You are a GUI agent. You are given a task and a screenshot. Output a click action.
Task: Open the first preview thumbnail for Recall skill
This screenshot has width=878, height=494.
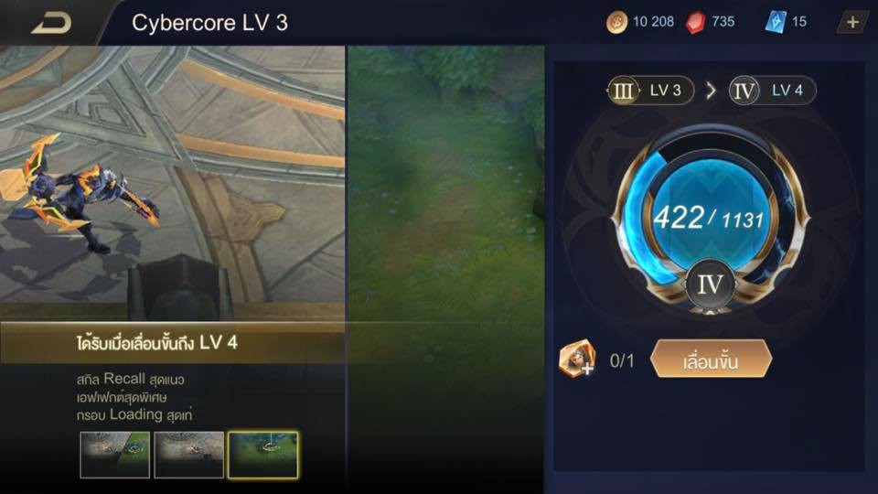coord(115,455)
